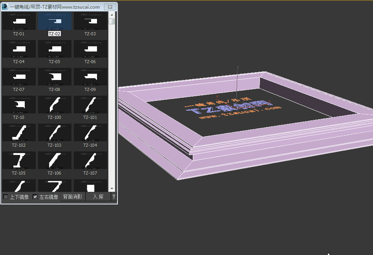Select the TZ-10 profile thumbnail
Screen dimensions: 373x255
[x=19, y=105]
